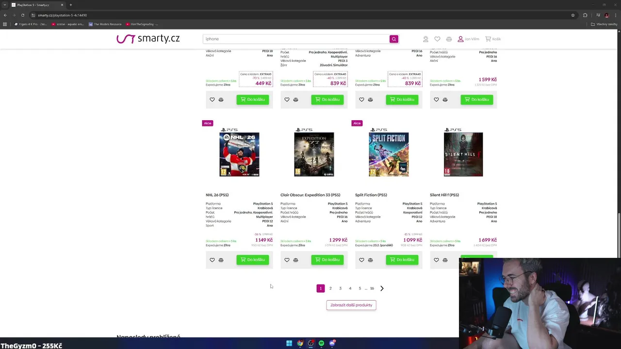Add the 449 Kč game to cart

pyautogui.click(x=252, y=99)
